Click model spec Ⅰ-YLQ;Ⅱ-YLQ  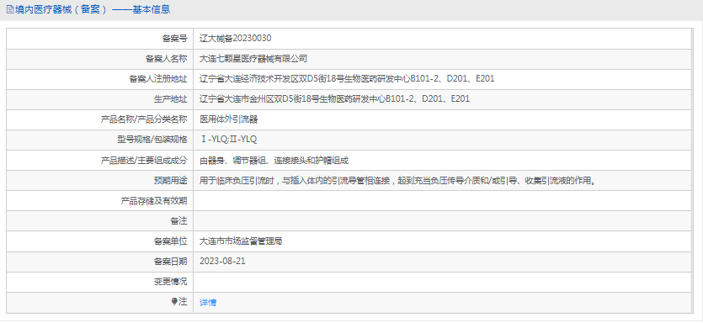point(229,140)
